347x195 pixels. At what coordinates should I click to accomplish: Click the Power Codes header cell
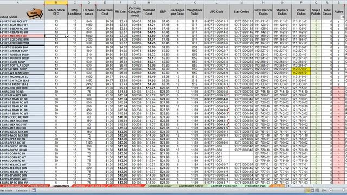coord(301,12)
